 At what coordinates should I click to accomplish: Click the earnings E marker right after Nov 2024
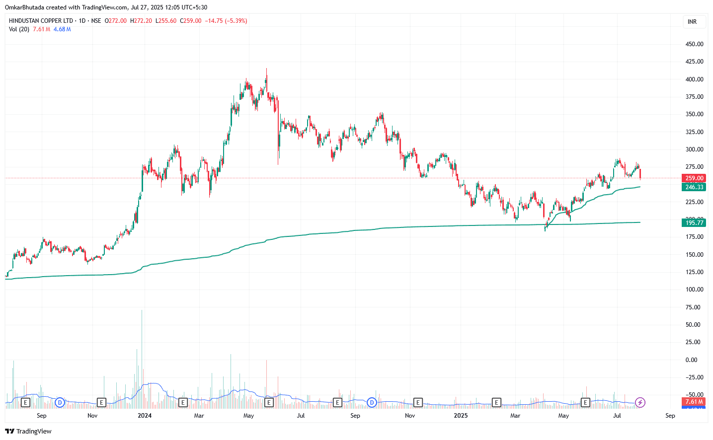coord(418,402)
